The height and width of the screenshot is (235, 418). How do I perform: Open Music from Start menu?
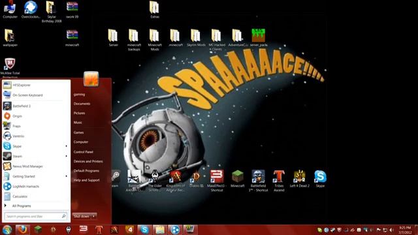(78, 123)
